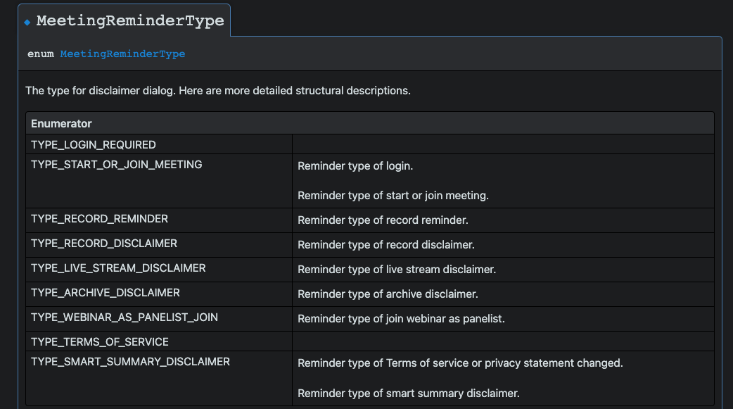Click the TYPE_RECORD_REMINDER enumerator name
Image resolution: width=733 pixels, height=409 pixels.
pos(100,219)
